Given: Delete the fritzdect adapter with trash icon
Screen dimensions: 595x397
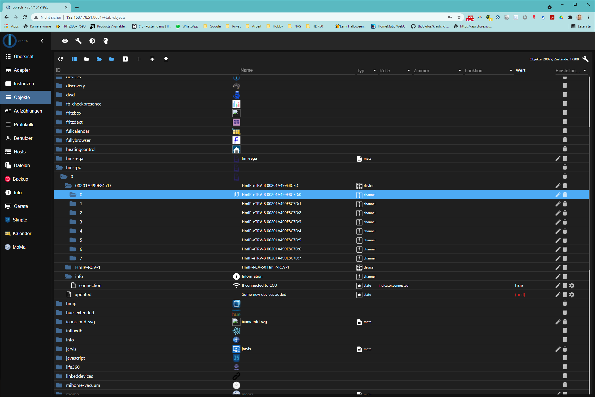Looking at the screenshot, I should pos(565,122).
